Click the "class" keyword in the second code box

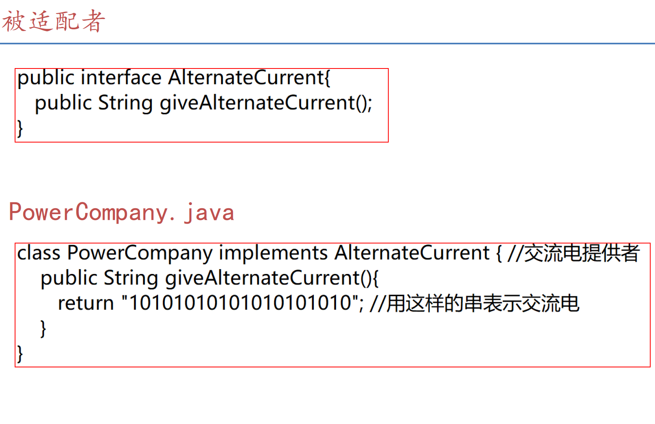tap(38, 253)
